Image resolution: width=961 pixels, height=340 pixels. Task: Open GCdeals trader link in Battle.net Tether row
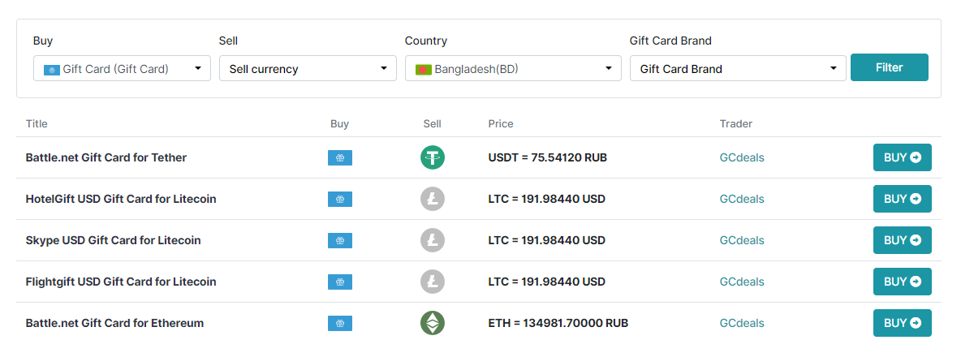point(742,157)
